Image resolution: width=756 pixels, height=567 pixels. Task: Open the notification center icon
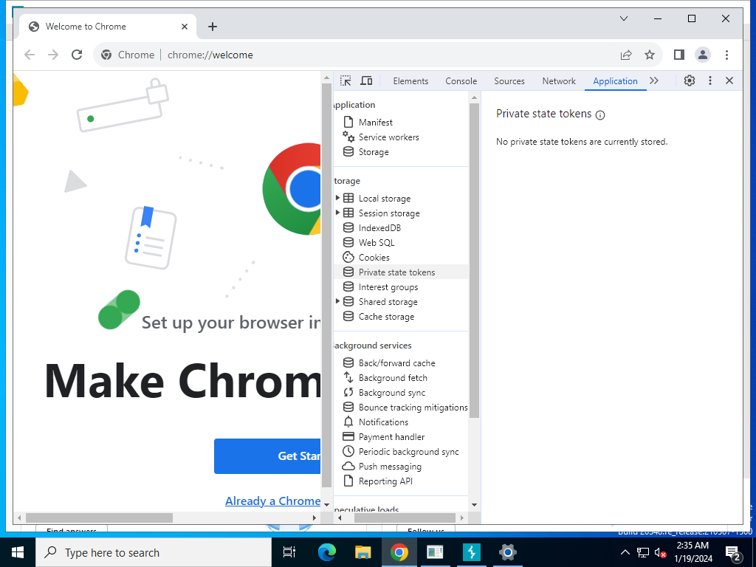point(732,553)
